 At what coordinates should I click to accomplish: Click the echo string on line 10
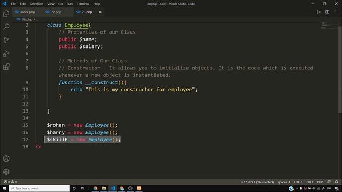coord(140,90)
